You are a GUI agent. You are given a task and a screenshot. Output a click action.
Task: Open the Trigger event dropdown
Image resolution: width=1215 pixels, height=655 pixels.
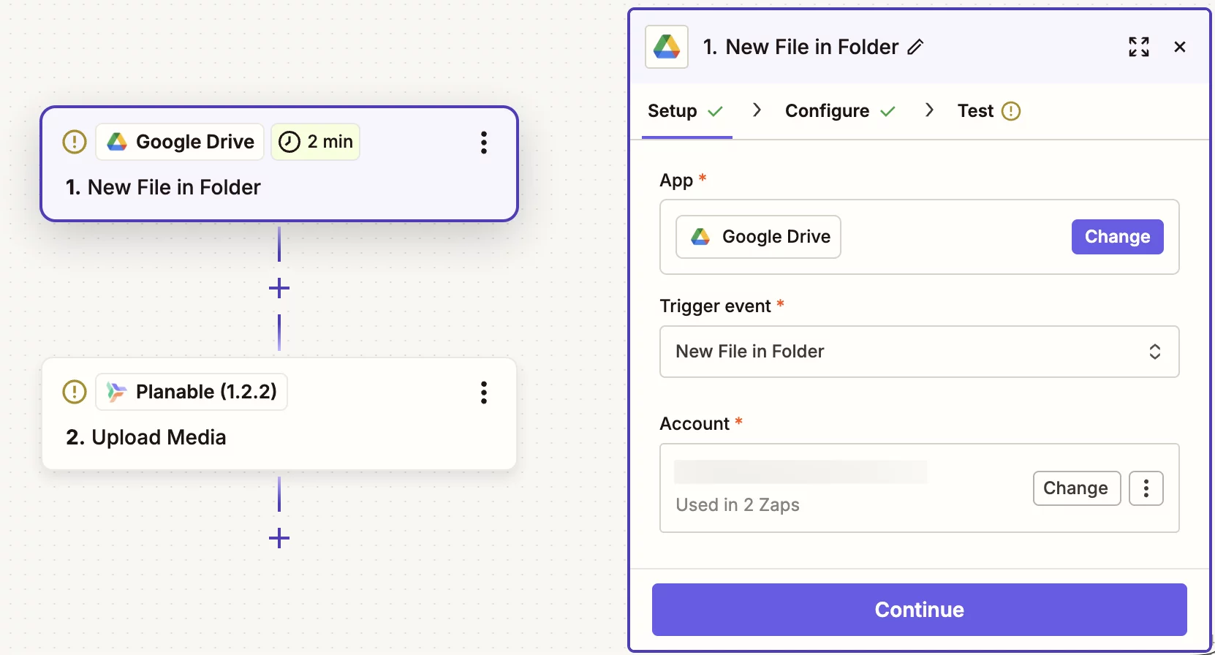(x=920, y=352)
